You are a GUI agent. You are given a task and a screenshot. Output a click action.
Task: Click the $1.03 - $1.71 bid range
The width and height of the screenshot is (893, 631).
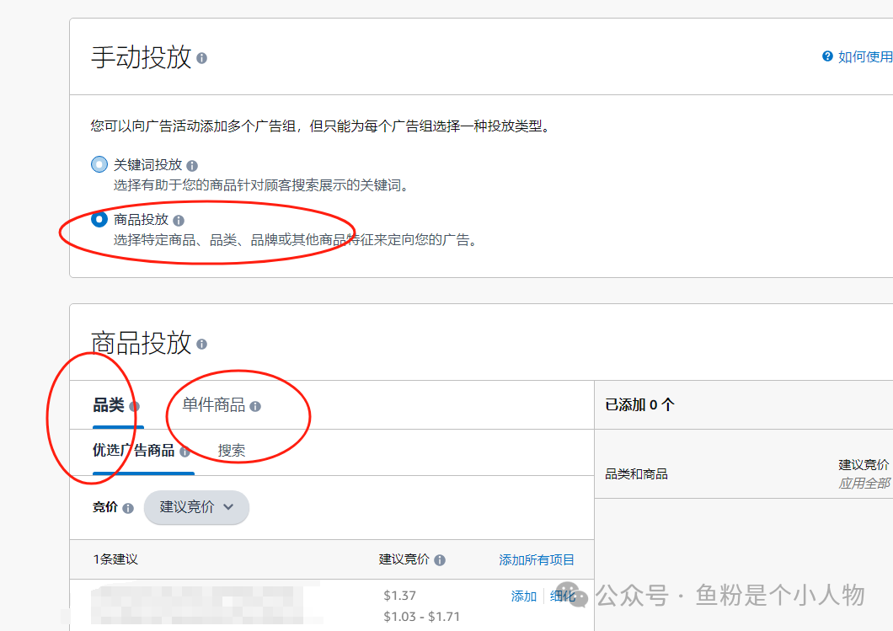421,617
